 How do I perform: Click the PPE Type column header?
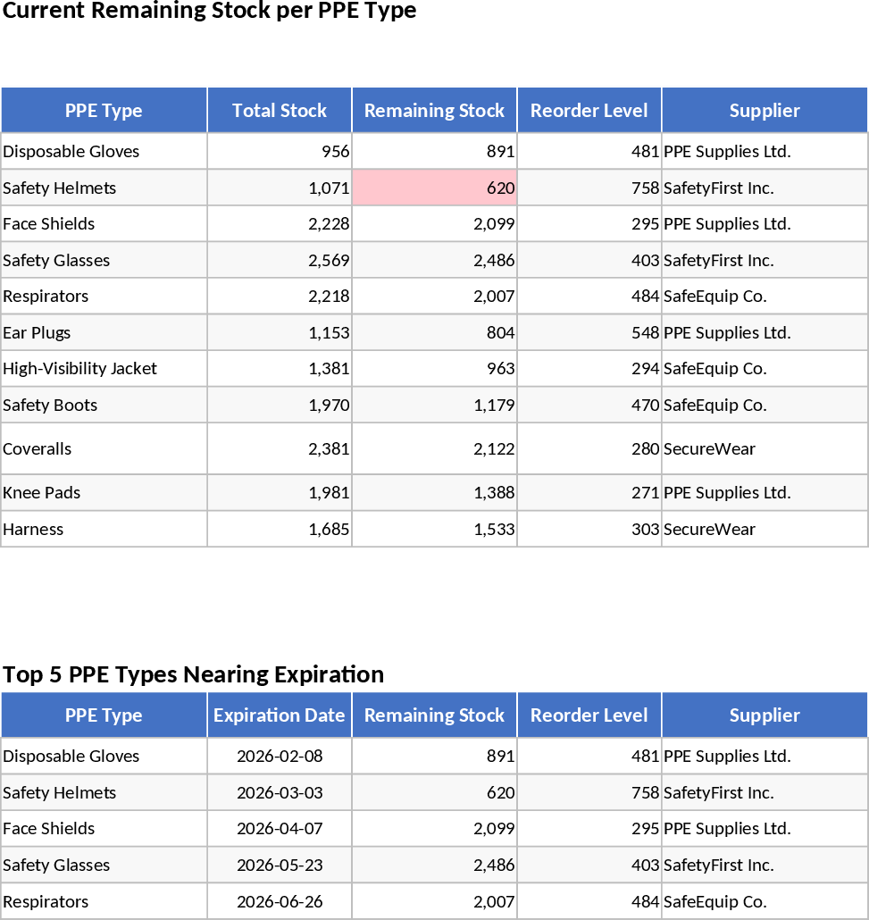click(104, 111)
